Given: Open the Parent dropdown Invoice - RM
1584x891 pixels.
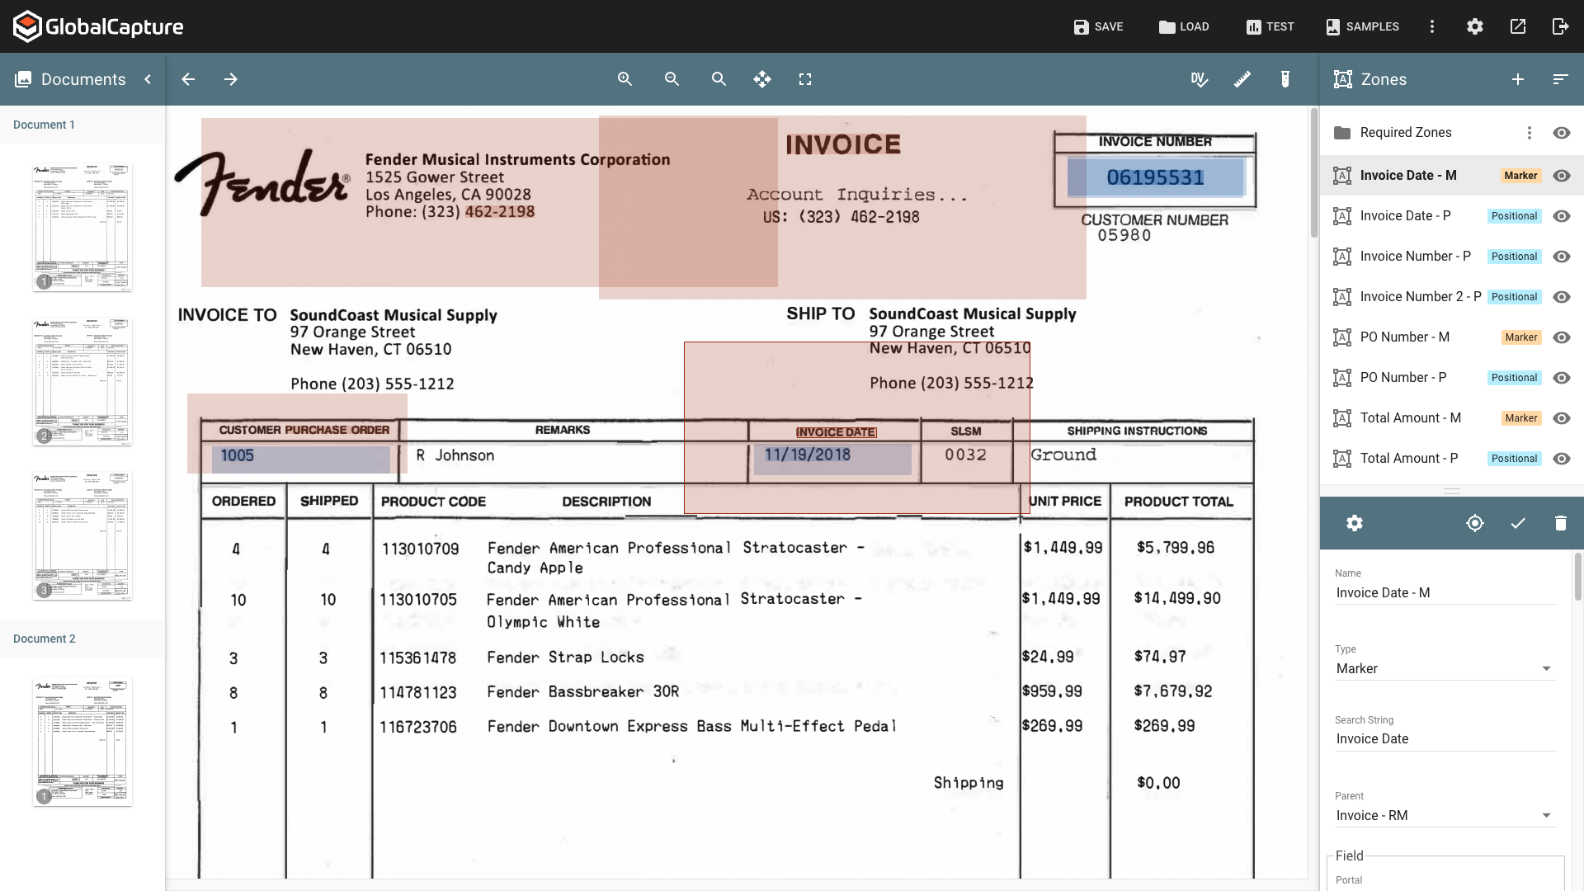Looking at the screenshot, I should point(1445,816).
